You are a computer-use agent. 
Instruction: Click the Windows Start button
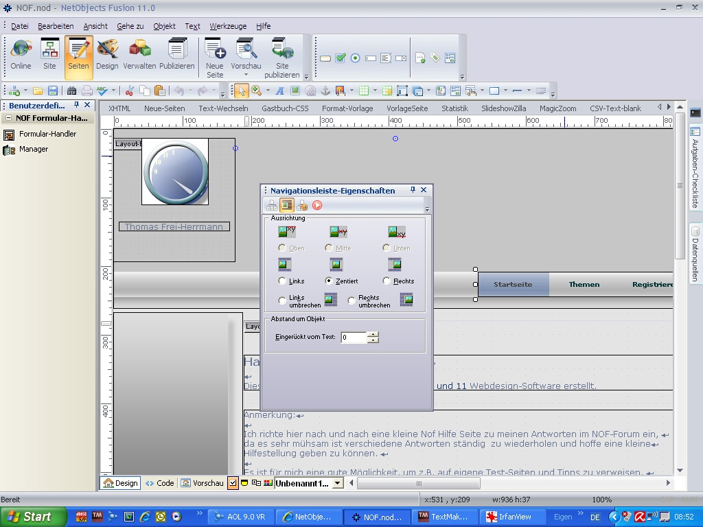click(30, 517)
